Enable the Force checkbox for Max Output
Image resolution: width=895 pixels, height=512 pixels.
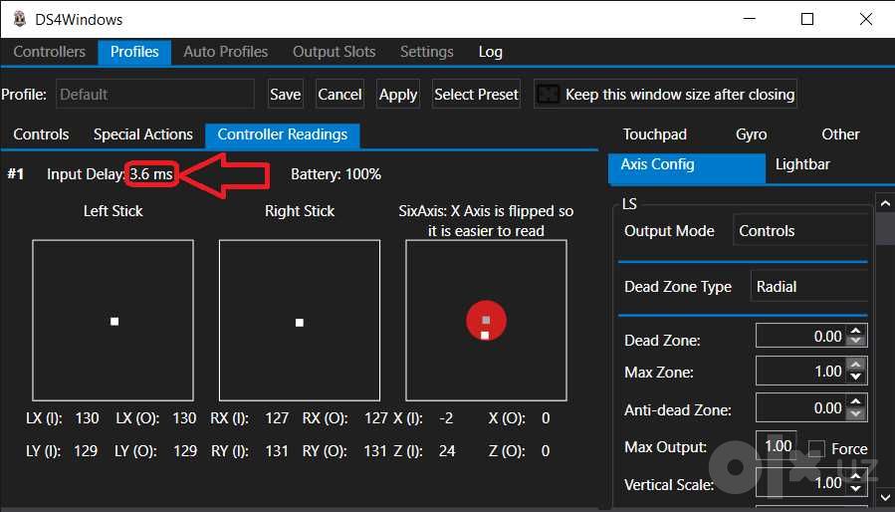[x=816, y=449]
